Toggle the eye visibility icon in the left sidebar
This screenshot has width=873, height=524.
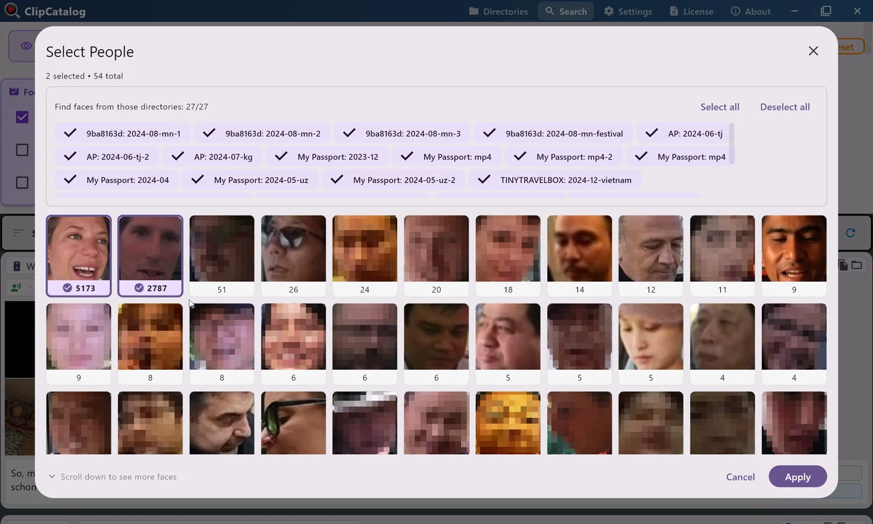click(x=26, y=46)
